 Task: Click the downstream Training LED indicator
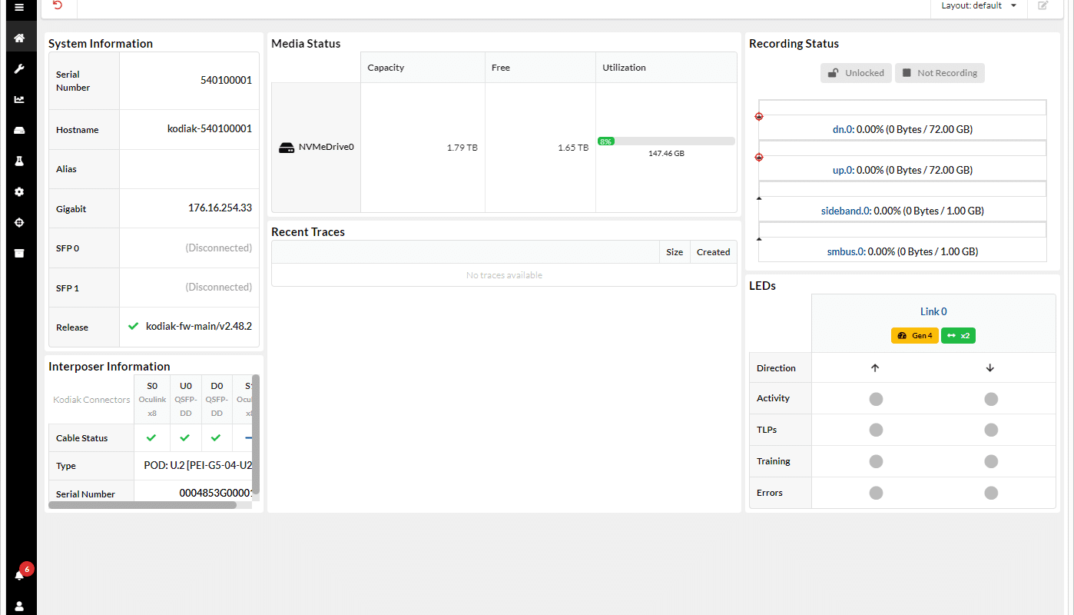pos(991,461)
